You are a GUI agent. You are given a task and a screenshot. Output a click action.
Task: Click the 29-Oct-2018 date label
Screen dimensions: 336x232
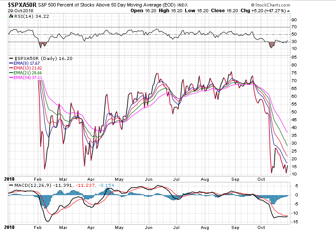tap(14, 10)
